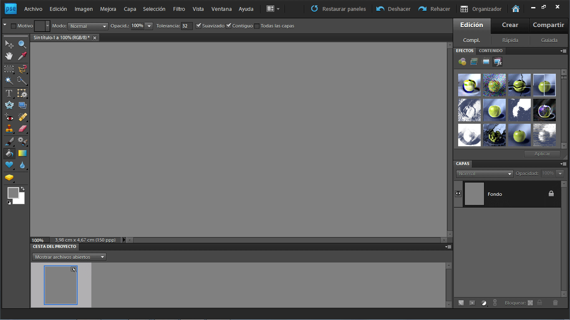This screenshot has width=570, height=320.
Task: Toggle the Motivo checkbox
Action: pos(13,26)
